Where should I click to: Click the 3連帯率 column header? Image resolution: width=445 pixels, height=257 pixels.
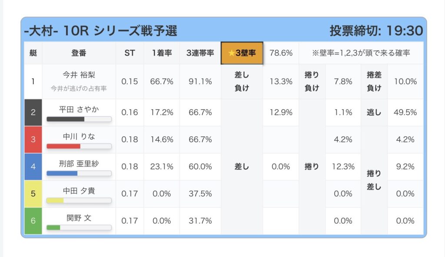point(200,53)
